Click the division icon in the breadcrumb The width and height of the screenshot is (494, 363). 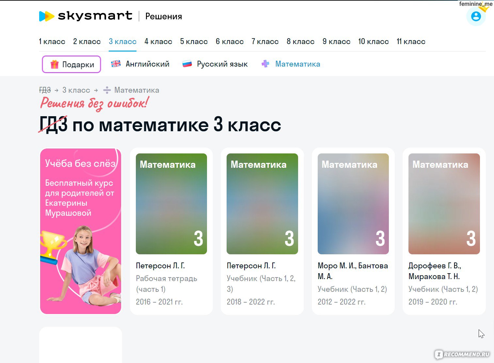pos(107,90)
